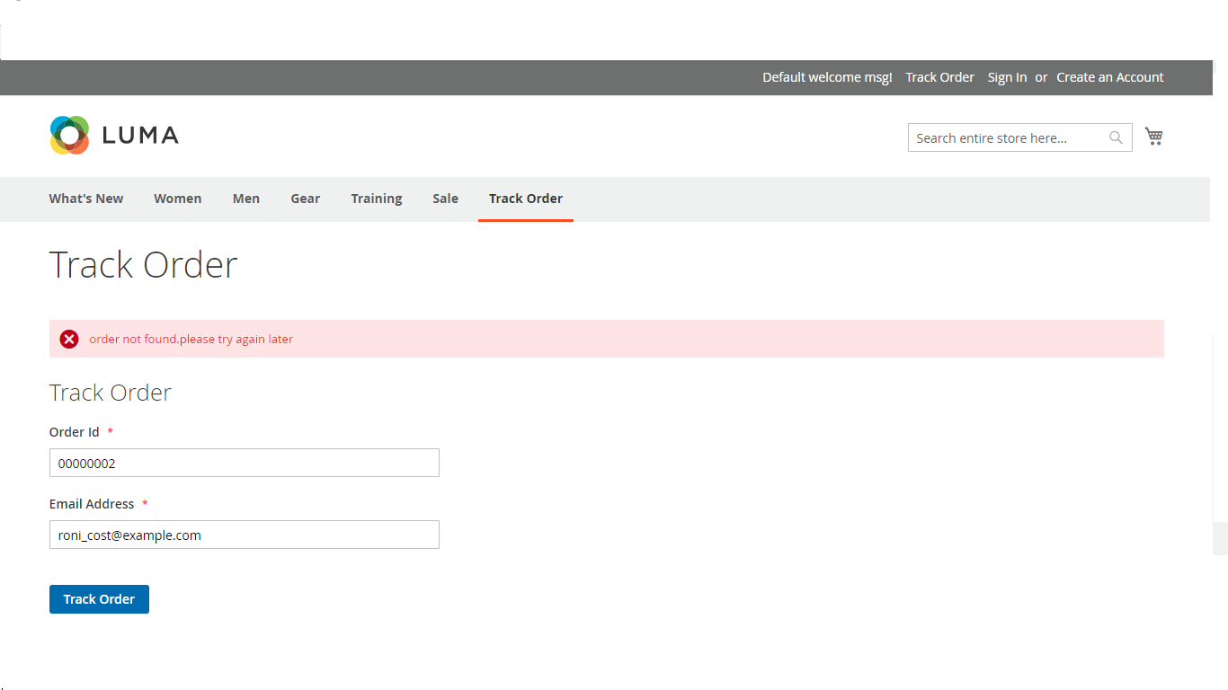The width and height of the screenshot is (1228, 690).
Task: Click the search magnifier icon
Action: coord(1116,137)
